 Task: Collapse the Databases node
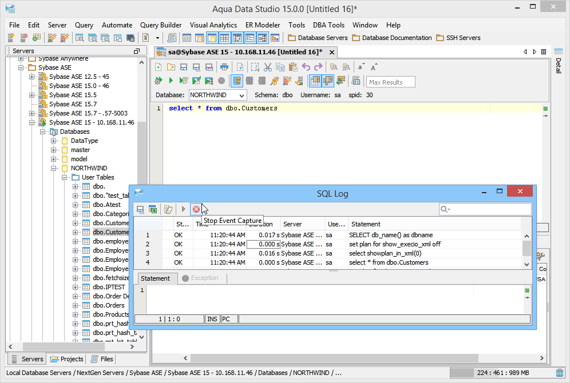pos(42,131)
